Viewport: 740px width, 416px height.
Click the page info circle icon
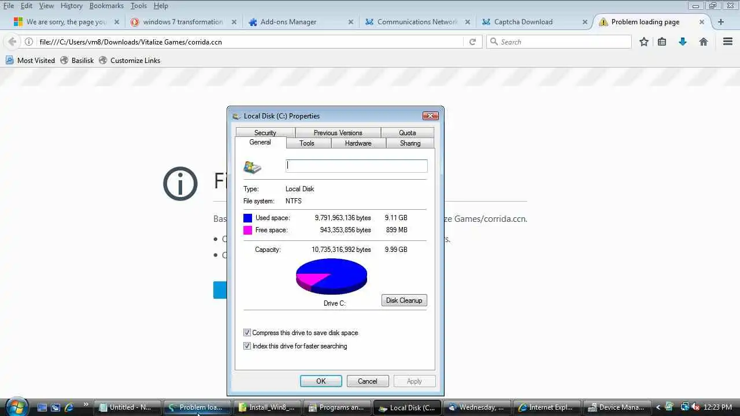coord(180,184)
